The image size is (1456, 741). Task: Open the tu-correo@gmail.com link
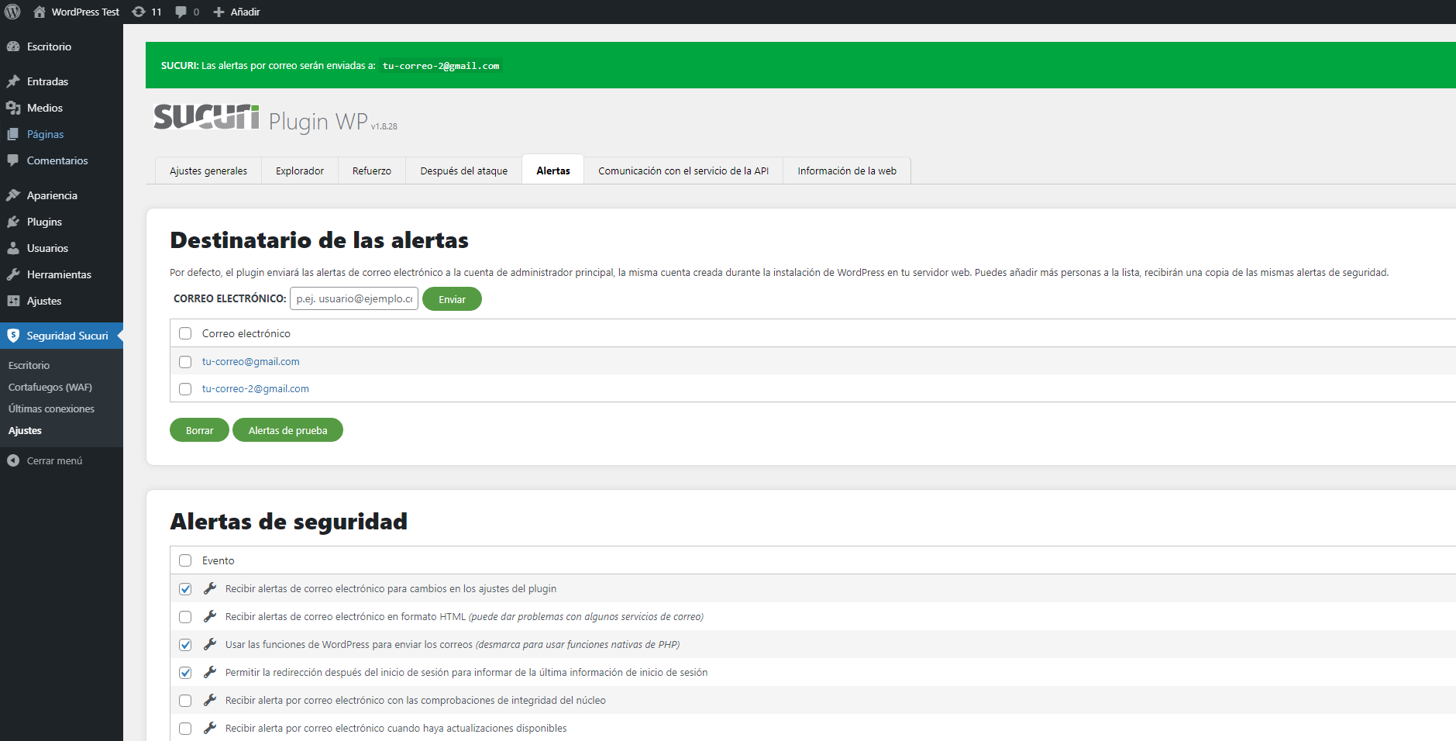point(250,362)
